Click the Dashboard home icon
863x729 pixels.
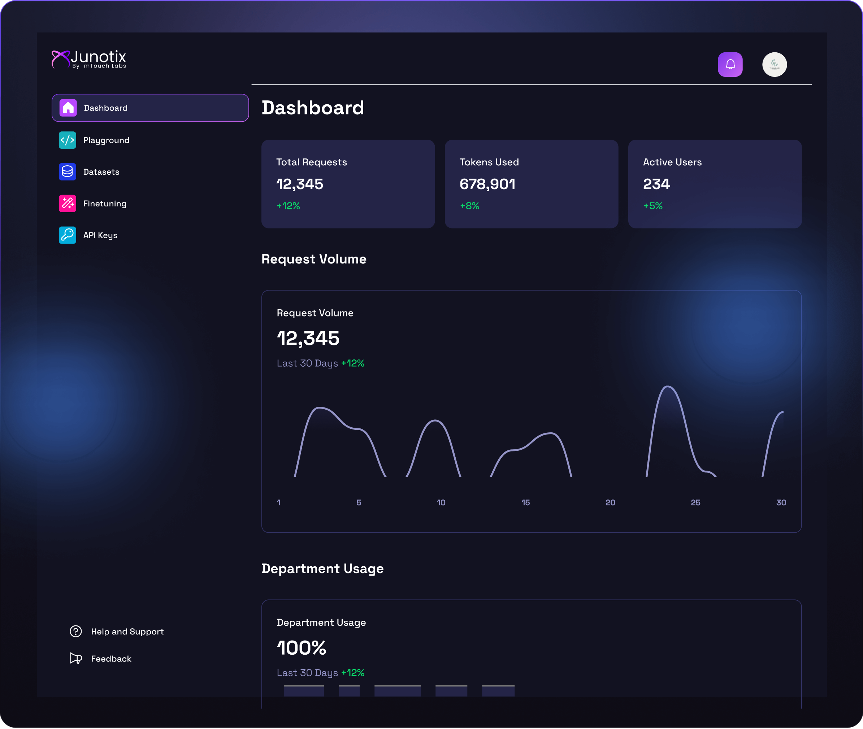click(x=68, y=108)
